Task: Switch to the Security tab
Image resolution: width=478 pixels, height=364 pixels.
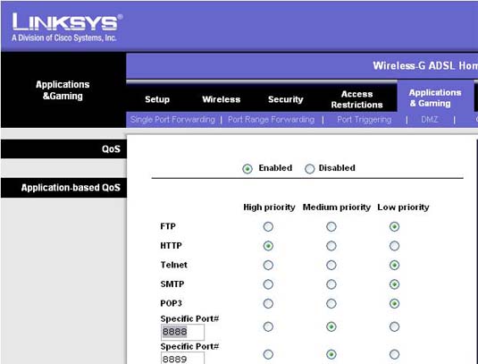Action: click(x=286, y=99)
